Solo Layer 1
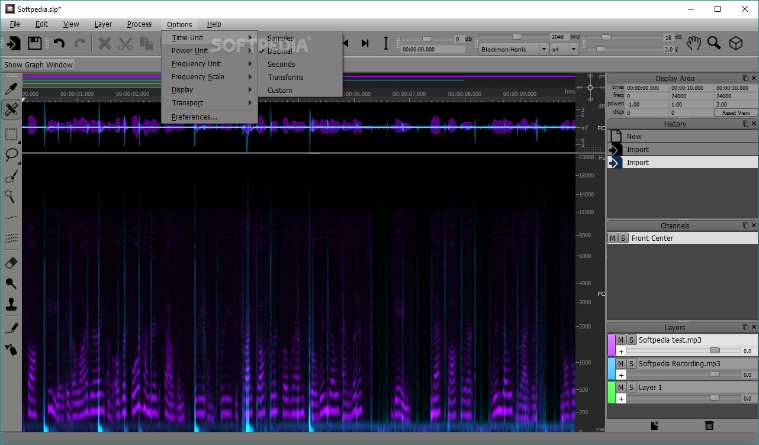The height and width of the screenshot is (445, 759). (632, 387)
